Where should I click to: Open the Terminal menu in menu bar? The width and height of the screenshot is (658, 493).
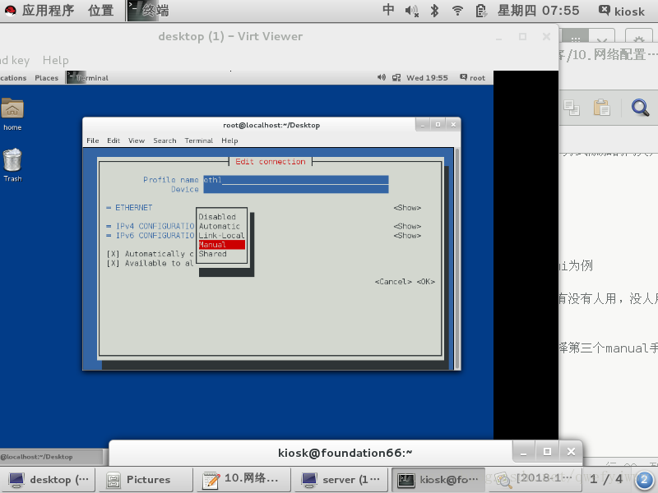coord(198,141)
